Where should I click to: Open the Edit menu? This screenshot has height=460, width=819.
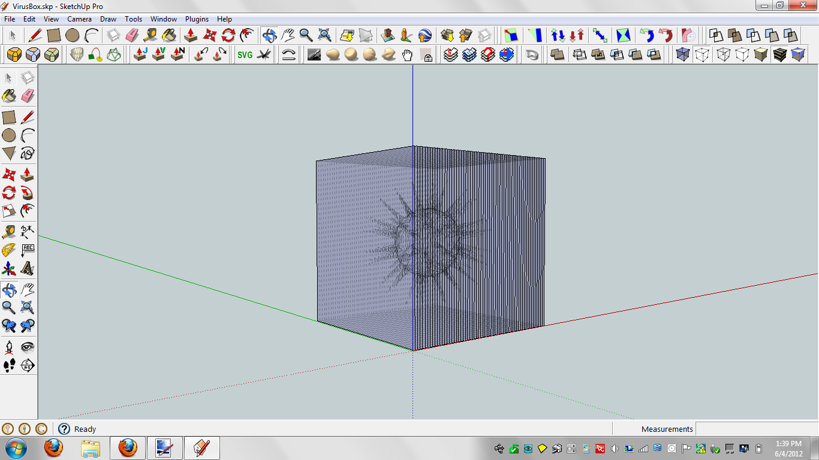pyautogui.click(x=29, y=19)
